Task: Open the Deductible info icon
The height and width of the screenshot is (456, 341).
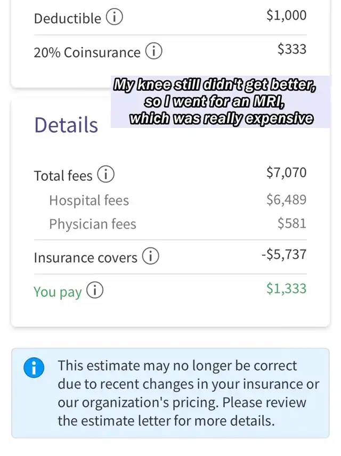Action: pos(114,18)
